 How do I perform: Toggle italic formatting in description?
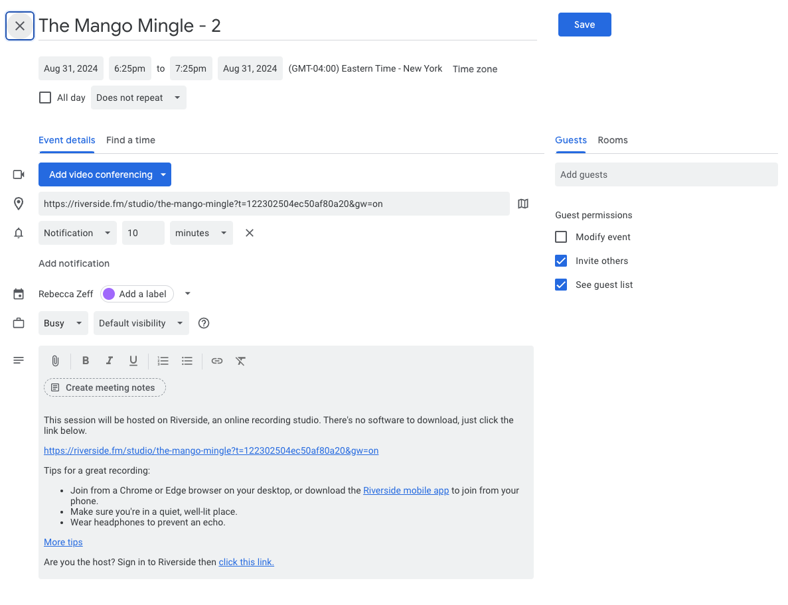point(110,361)
